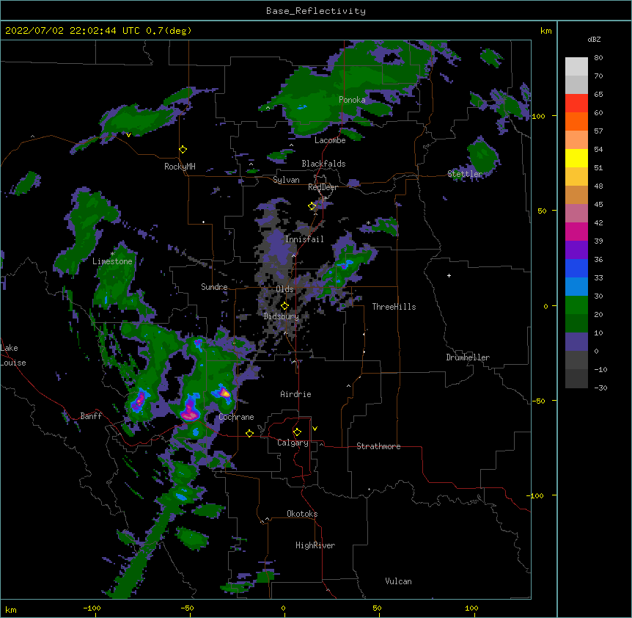
Task: Click the Airdrie label
Action: click(295, 394)
